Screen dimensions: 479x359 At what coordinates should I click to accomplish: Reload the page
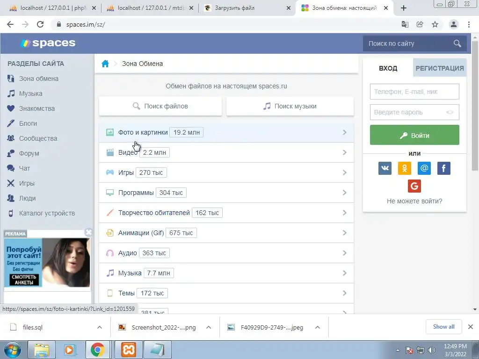[x=40, y=24]
